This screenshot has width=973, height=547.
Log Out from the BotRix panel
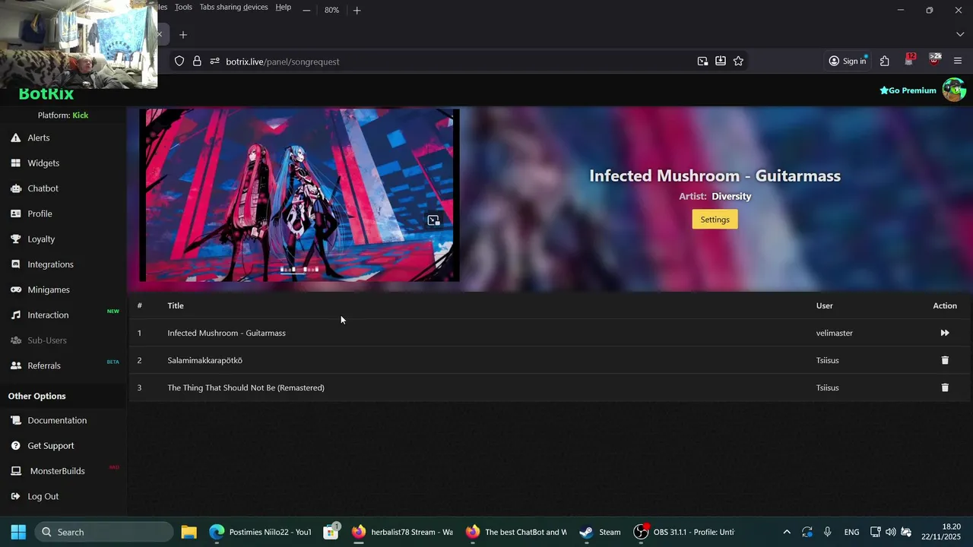43,496
